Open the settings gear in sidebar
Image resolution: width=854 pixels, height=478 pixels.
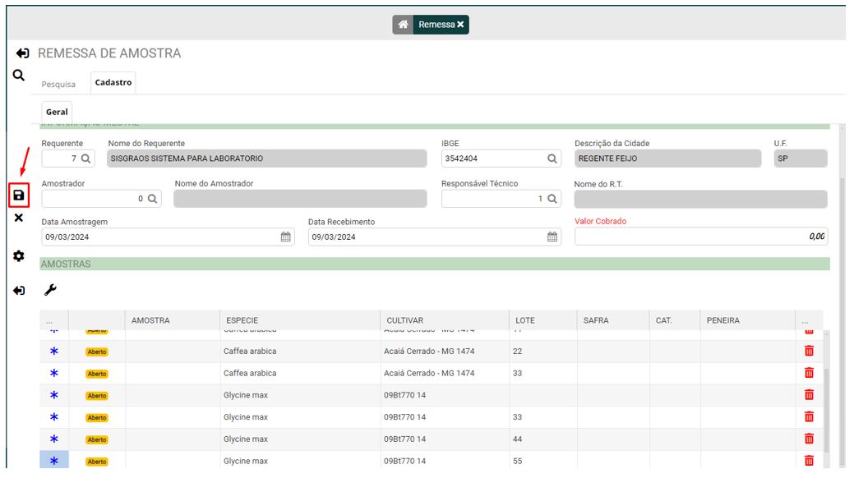[x=19, y=256]
